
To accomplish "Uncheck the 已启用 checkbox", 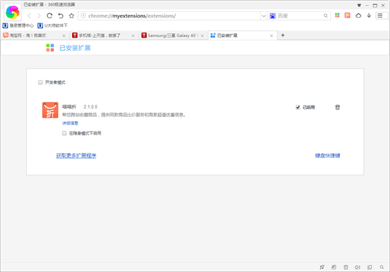I will click(298, 107).
